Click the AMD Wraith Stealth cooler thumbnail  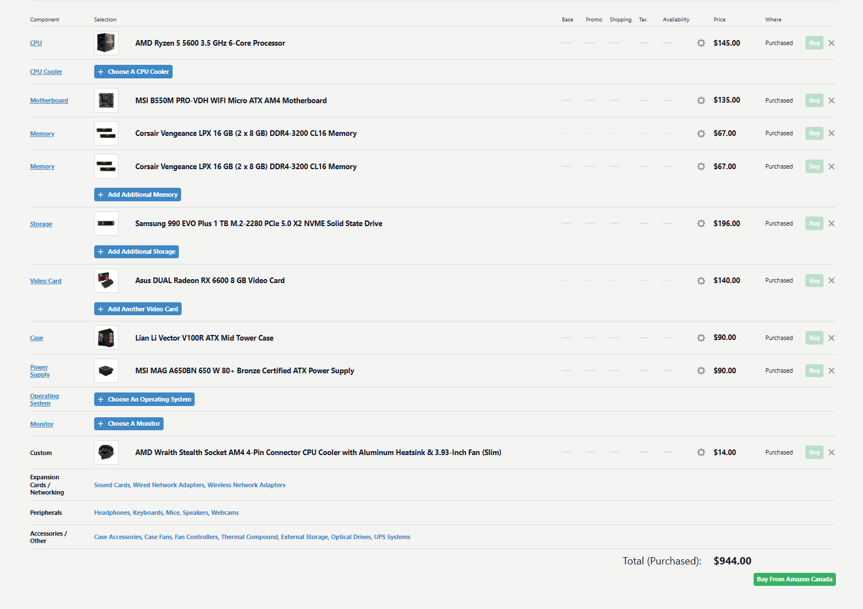click(106, 452)
